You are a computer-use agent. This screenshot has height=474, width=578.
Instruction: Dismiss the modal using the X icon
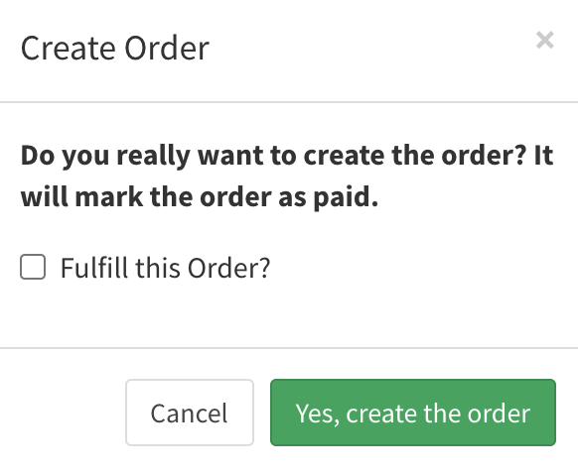coord(545,40)
